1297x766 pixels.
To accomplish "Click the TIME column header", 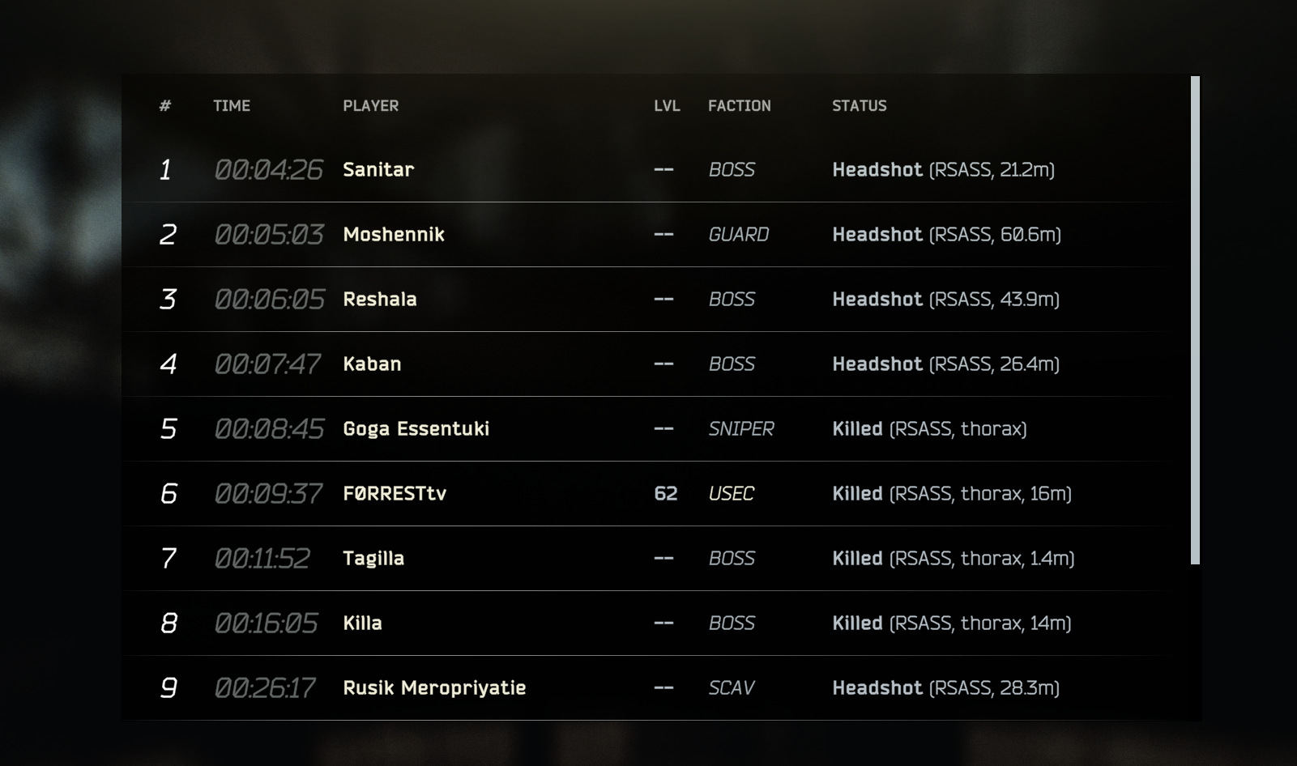I will (x=232, y=106).
